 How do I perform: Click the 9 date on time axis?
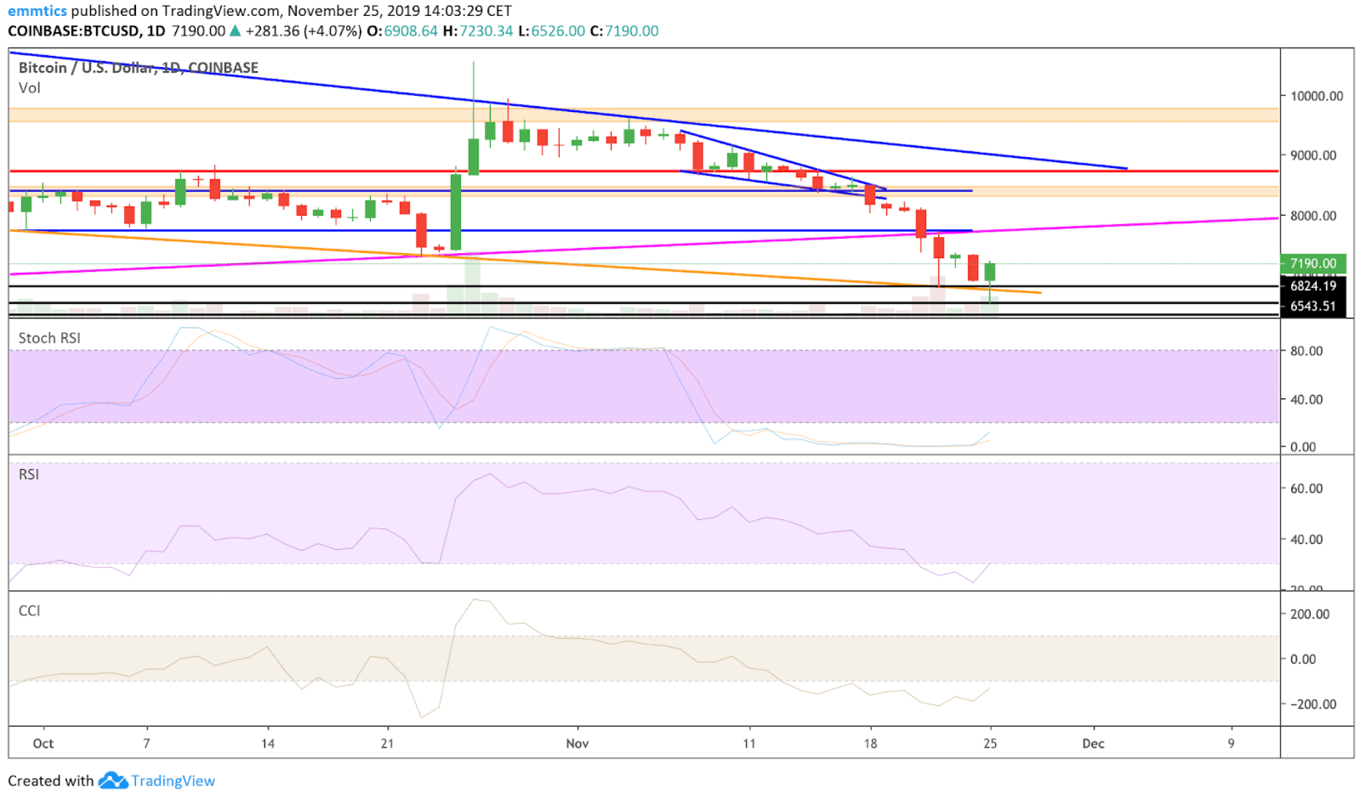pyautogui.click(x=1231, y=743)
